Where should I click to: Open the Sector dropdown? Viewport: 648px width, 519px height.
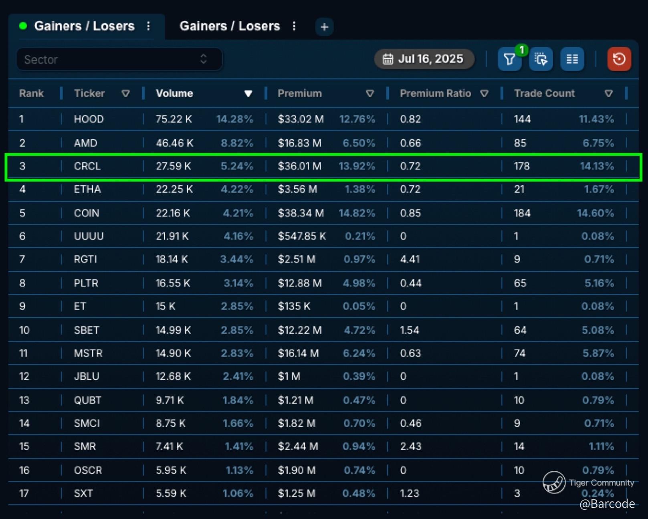point(119,59)
